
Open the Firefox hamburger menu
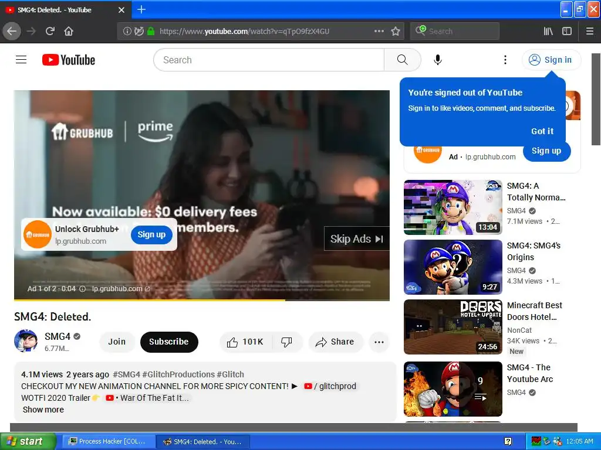pyautogui.click(x=590, y=31)
